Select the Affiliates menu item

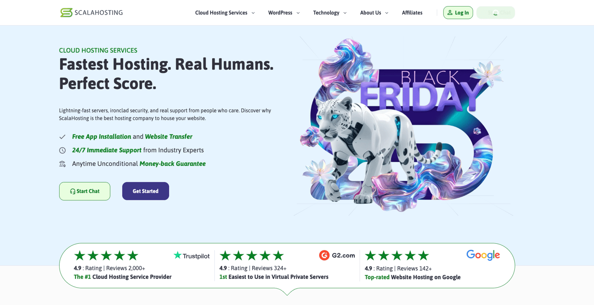[x=412, y=13]
